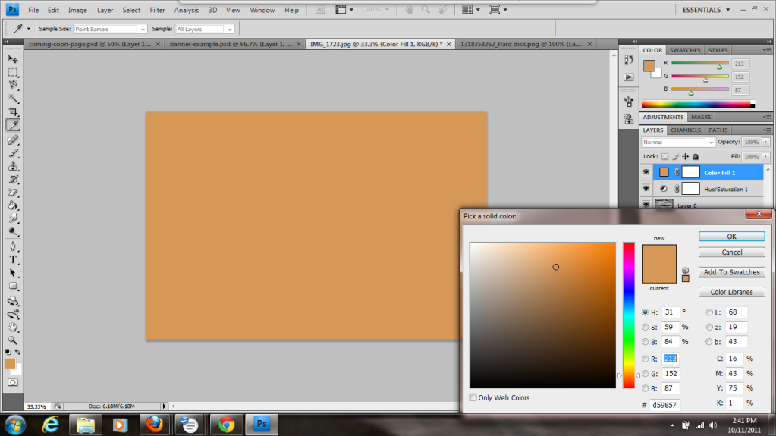Click the current color swatch in picker

[659, 274]
